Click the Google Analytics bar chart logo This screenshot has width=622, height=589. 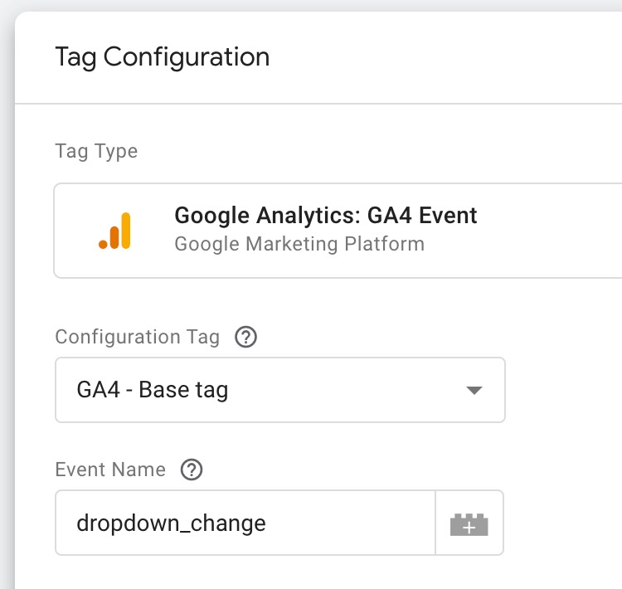coord(114,231)
